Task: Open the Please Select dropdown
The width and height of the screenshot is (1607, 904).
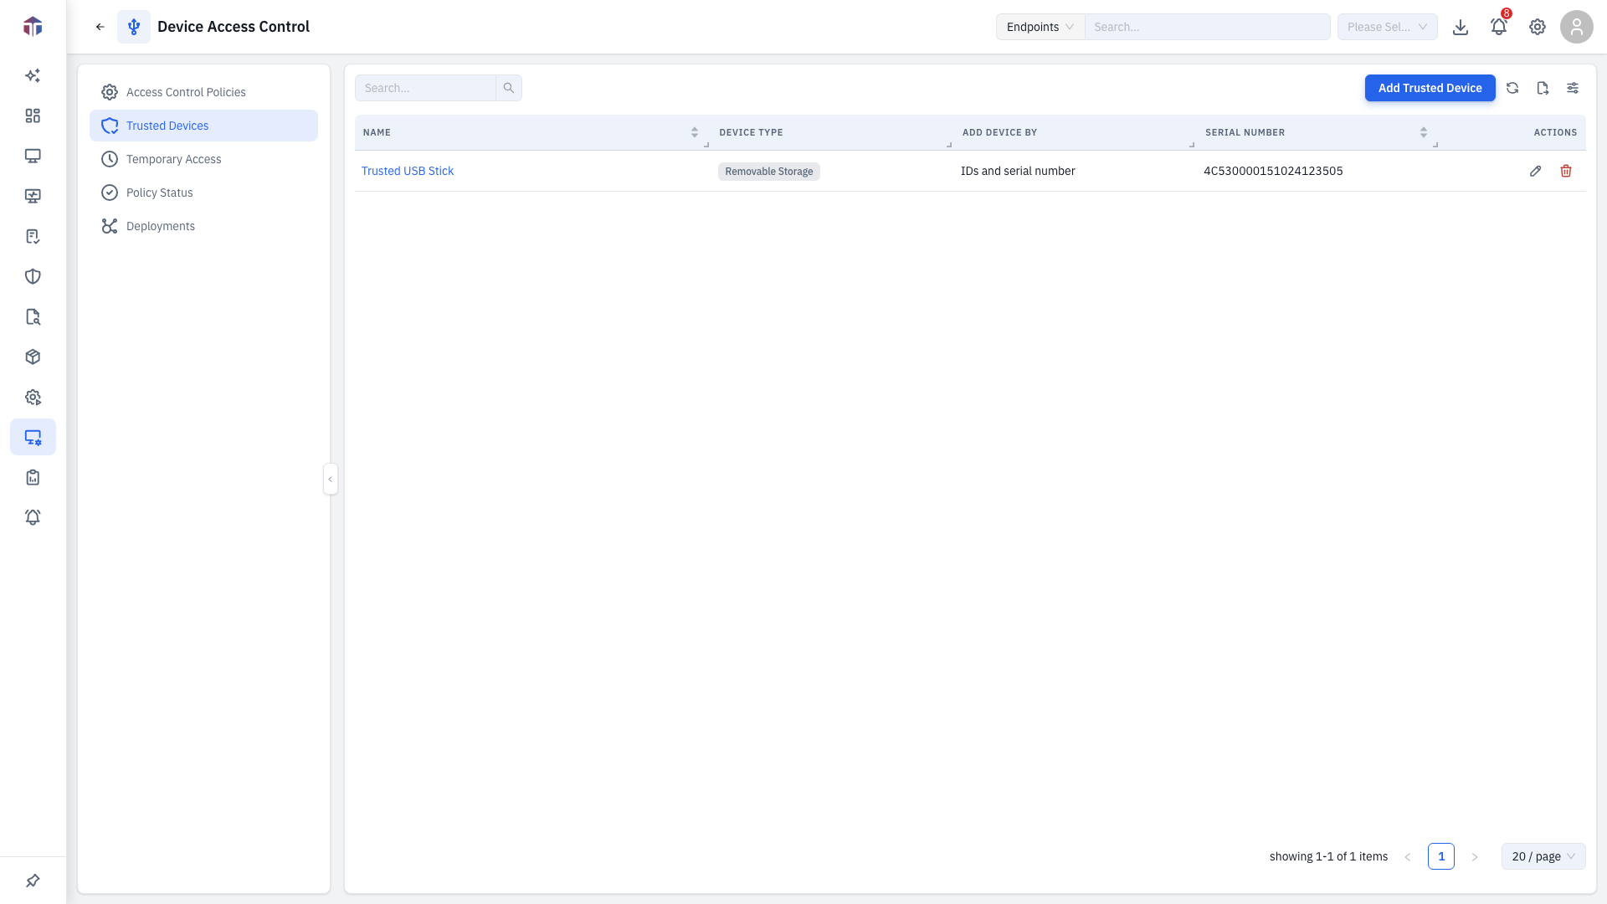Action: [x=1388, y=27]
